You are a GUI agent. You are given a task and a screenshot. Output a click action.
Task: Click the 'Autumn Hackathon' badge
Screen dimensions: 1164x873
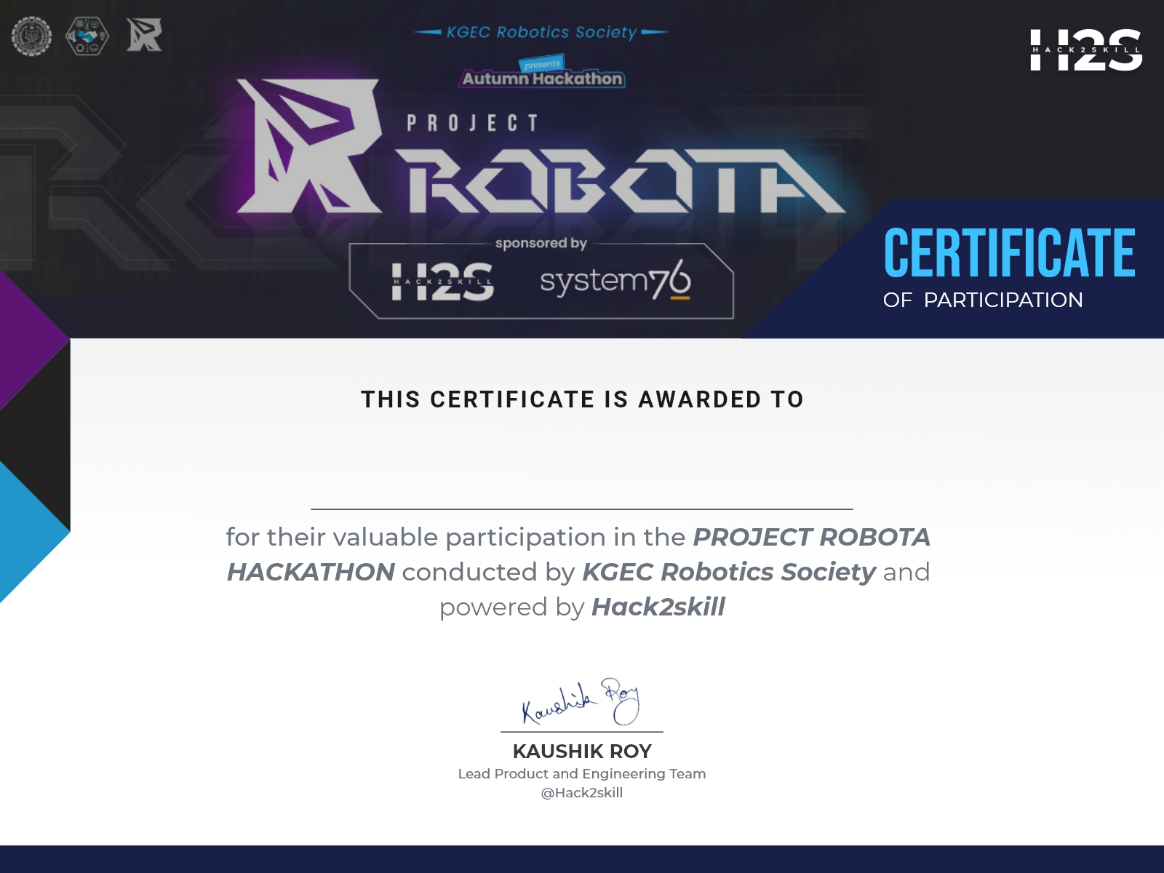543,79
